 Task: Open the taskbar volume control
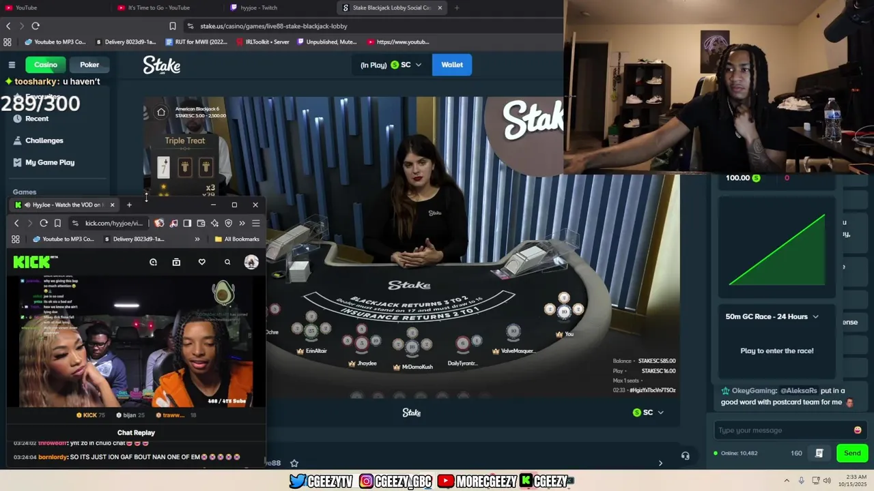click(827, 480)
